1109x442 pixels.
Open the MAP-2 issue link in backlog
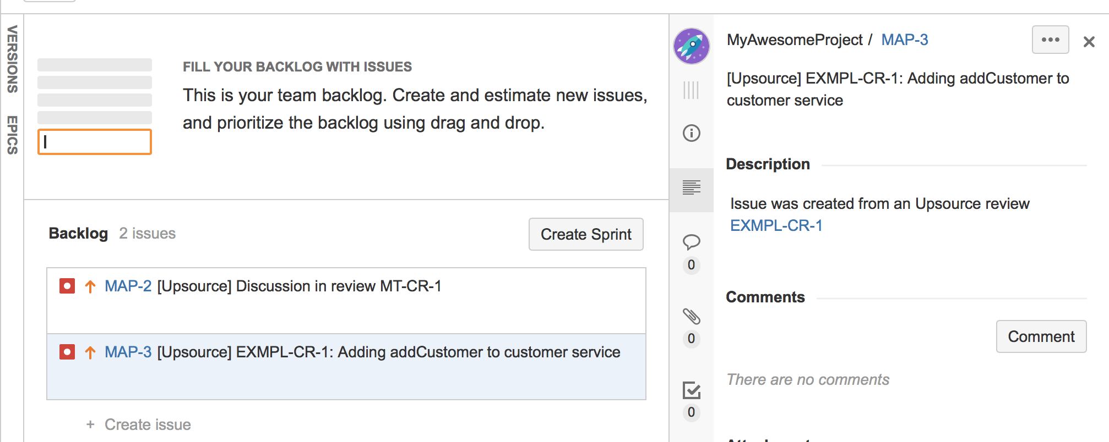click(128, 286)
